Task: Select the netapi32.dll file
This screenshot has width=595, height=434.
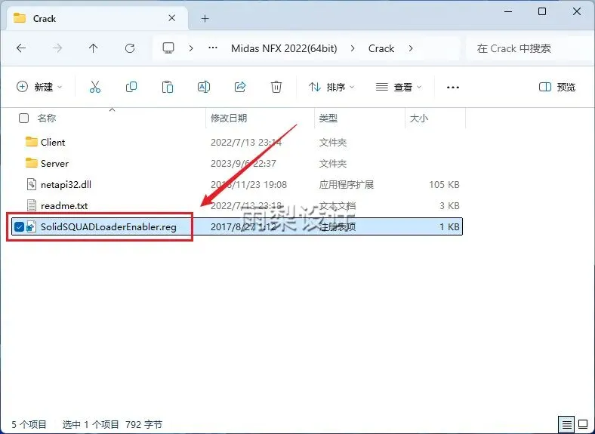Action: click(x=66, y=184)
